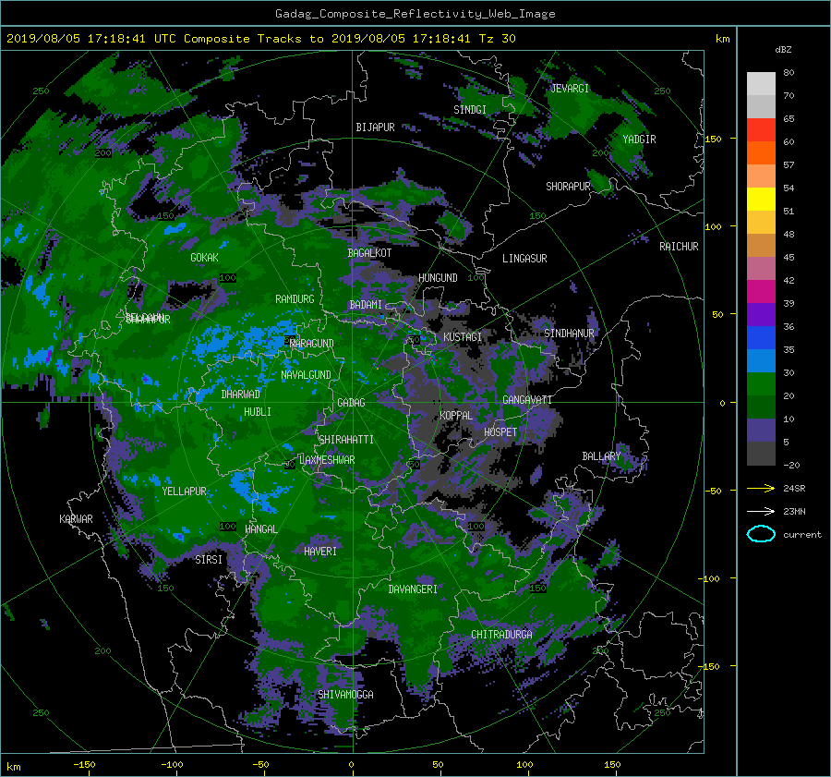Click the -150 km bottom axis tick label
831x777 pixels.
tap(84, 765)
